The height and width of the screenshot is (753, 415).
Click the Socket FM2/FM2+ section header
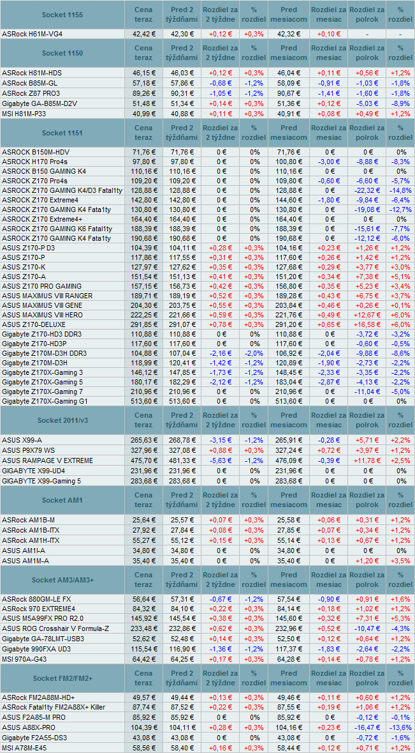tap(62, 678)
